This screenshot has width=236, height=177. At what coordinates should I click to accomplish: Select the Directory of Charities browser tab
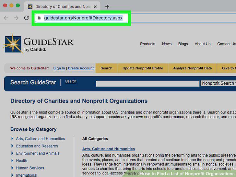point(62,6)
